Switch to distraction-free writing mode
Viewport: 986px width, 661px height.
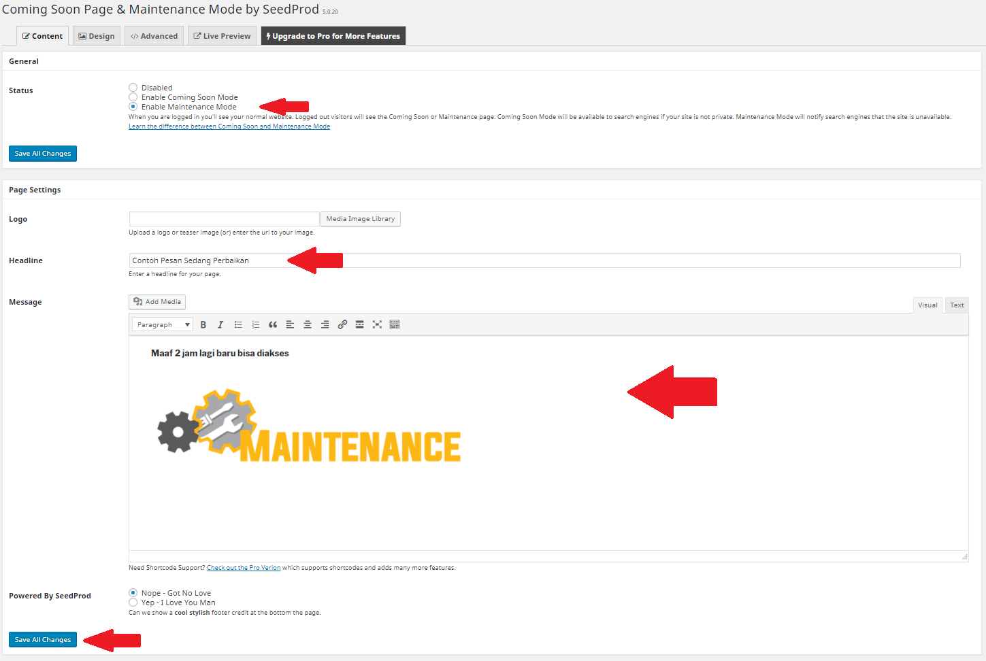tap(377, 324)
